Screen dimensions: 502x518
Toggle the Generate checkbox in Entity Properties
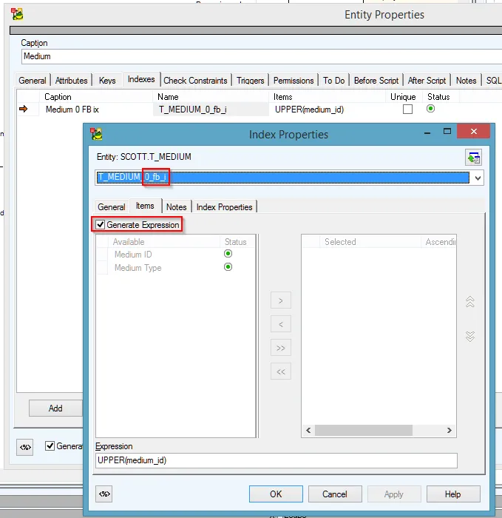[50, 446]
